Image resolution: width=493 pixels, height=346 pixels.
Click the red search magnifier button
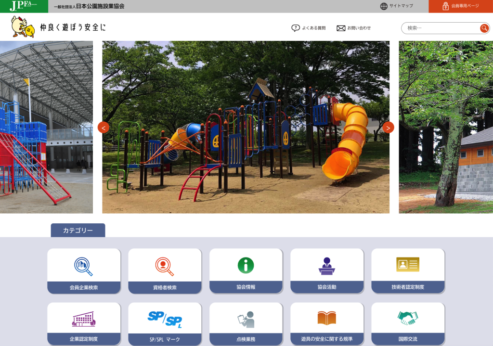tap(484, 28)
